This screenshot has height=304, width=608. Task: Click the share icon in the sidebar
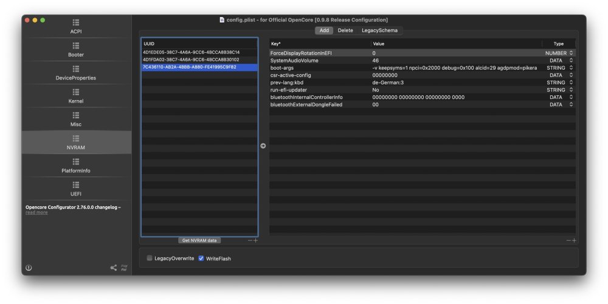click(114, 268)
